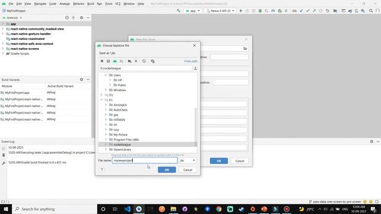Open help for keystore file chooser

coord(102,169)
